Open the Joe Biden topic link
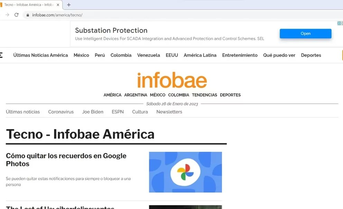 point(93,112)
